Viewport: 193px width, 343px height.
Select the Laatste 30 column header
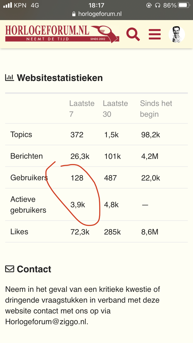115,109
